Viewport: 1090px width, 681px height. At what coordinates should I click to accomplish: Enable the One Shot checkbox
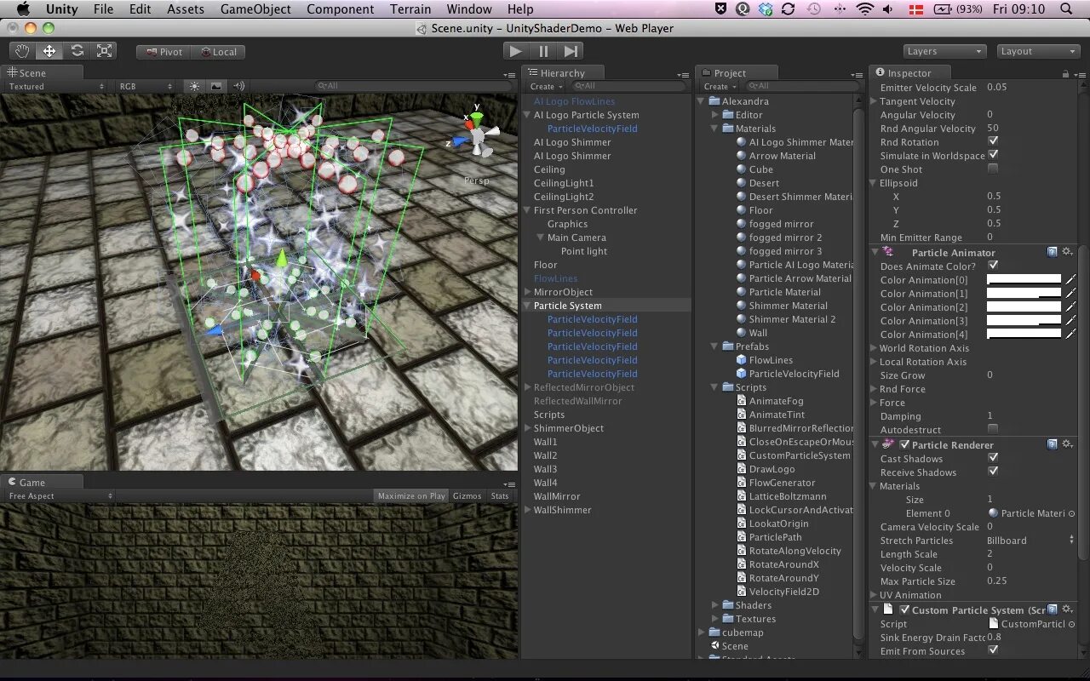pyautogui.click(x=993, y=169)
